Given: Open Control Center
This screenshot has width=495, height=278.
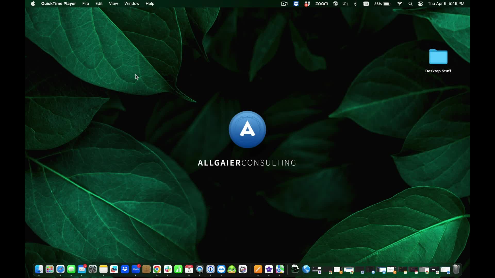Looking at the screenshot, I should point(420,4).
